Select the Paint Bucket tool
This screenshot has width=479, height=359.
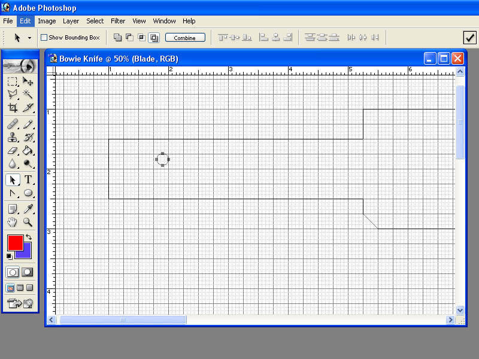coord(28,151)
